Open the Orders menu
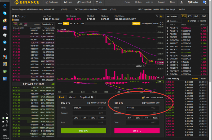Image resolution: width=212 pixels, height=140 pixels. click(x=138, y=2)
